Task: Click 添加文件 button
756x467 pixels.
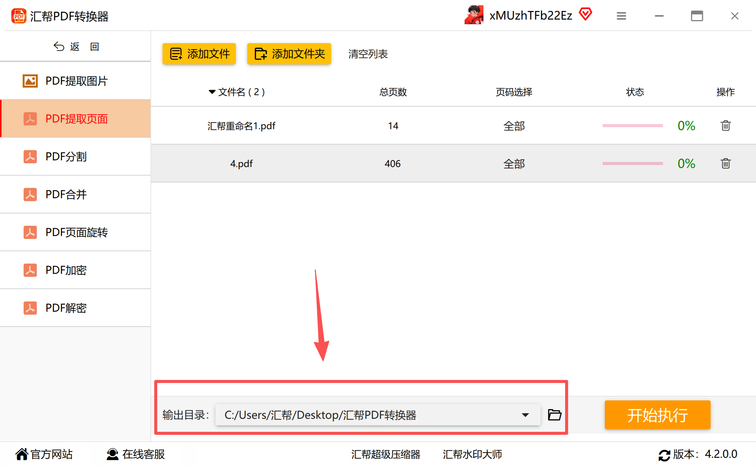Action: coord(199,54)
